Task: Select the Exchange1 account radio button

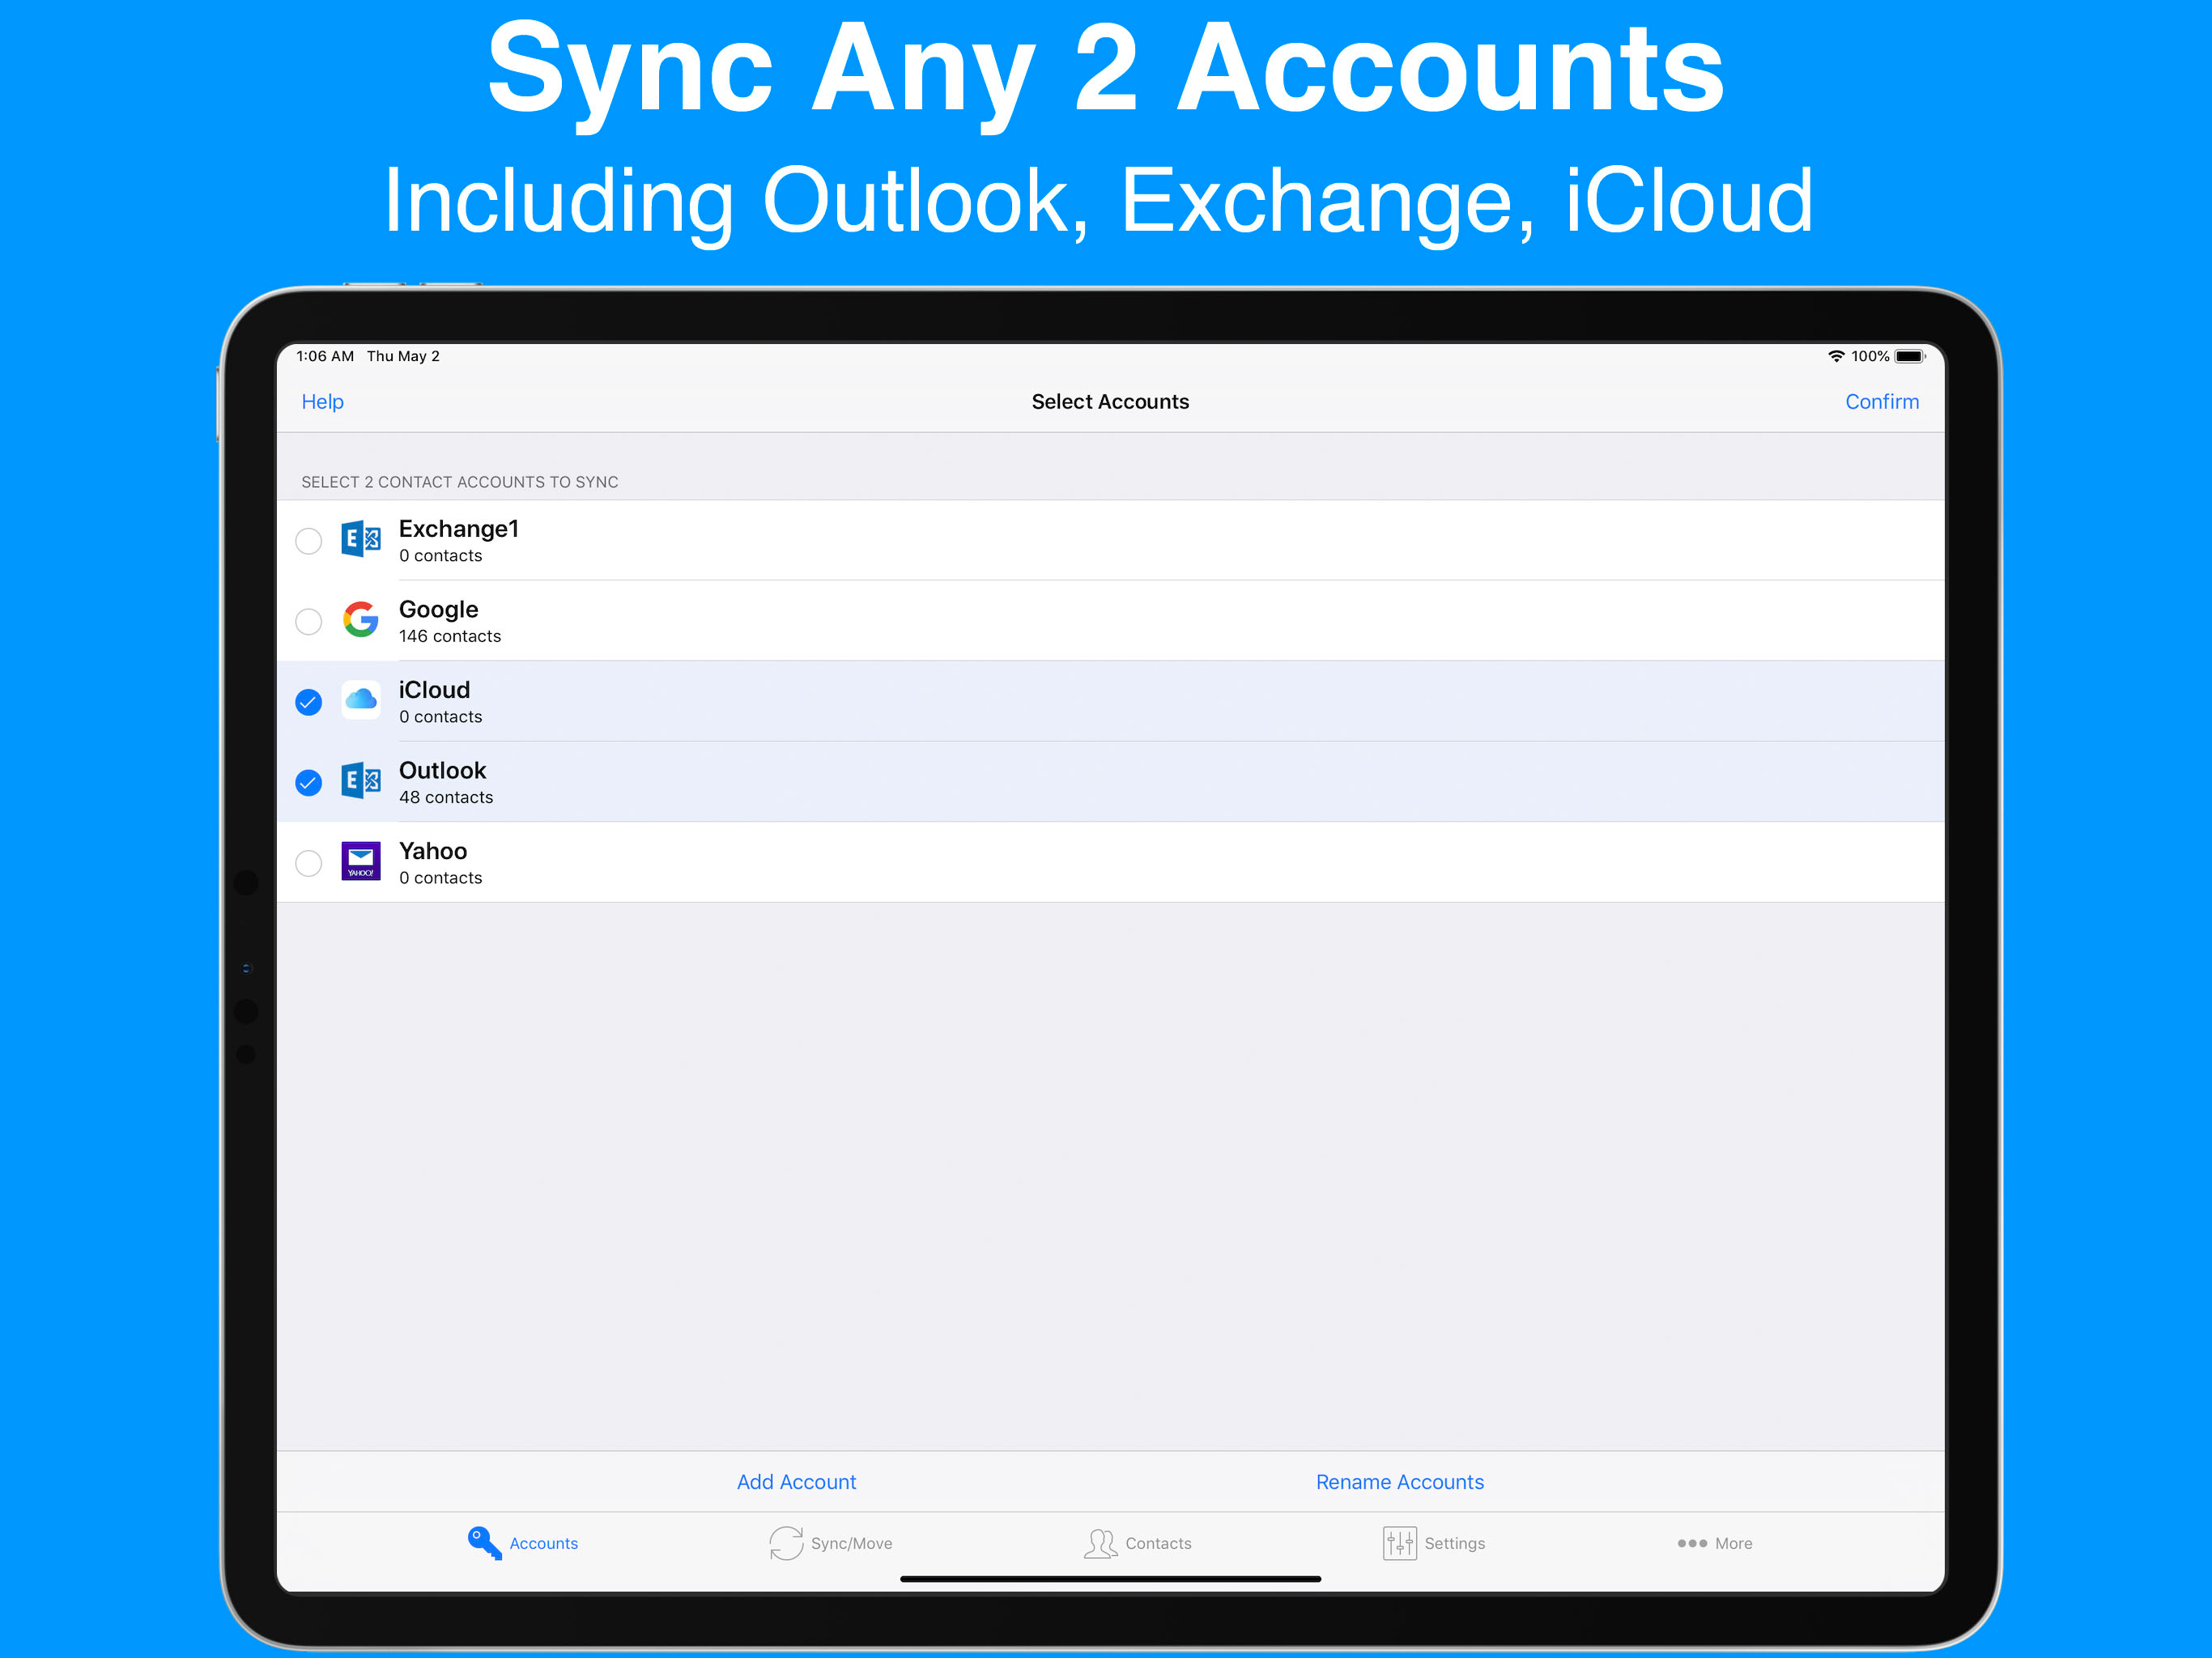Action: 309,541
